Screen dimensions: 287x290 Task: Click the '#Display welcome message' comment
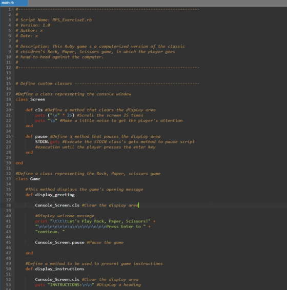click(65, 216)
